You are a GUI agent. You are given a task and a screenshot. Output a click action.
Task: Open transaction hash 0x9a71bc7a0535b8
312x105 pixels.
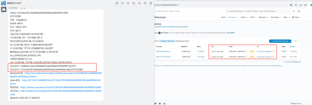[164, 57]
